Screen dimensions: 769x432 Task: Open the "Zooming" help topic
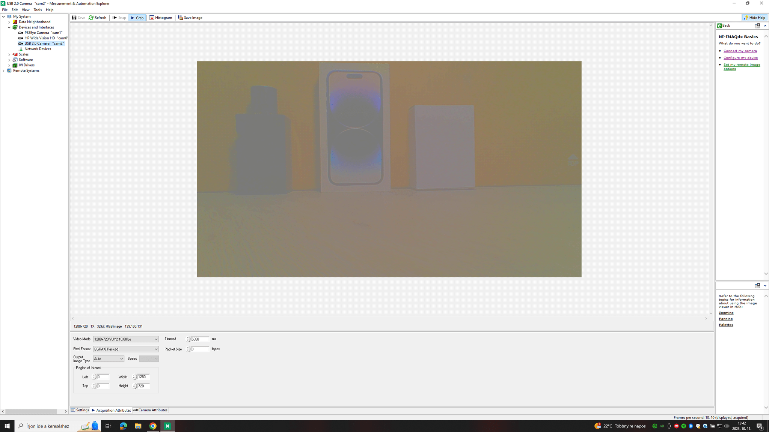[726, 312]
